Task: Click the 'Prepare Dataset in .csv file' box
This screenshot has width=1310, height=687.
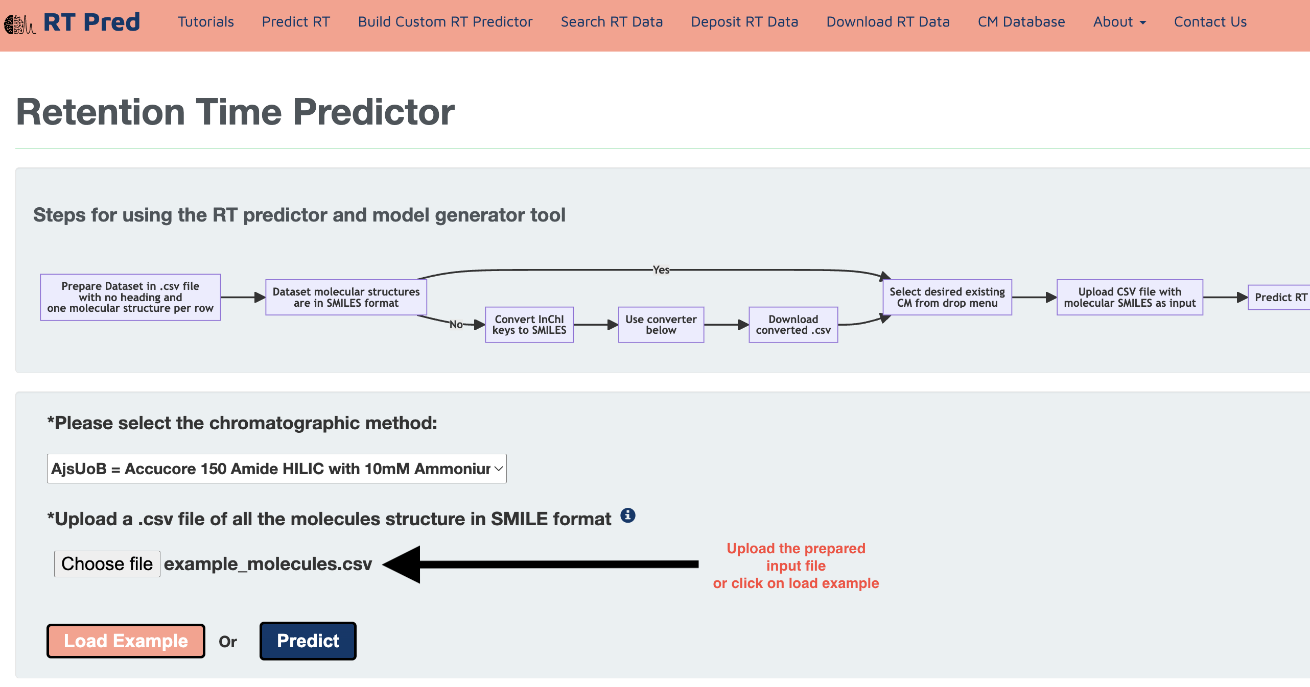Action: 130,297
